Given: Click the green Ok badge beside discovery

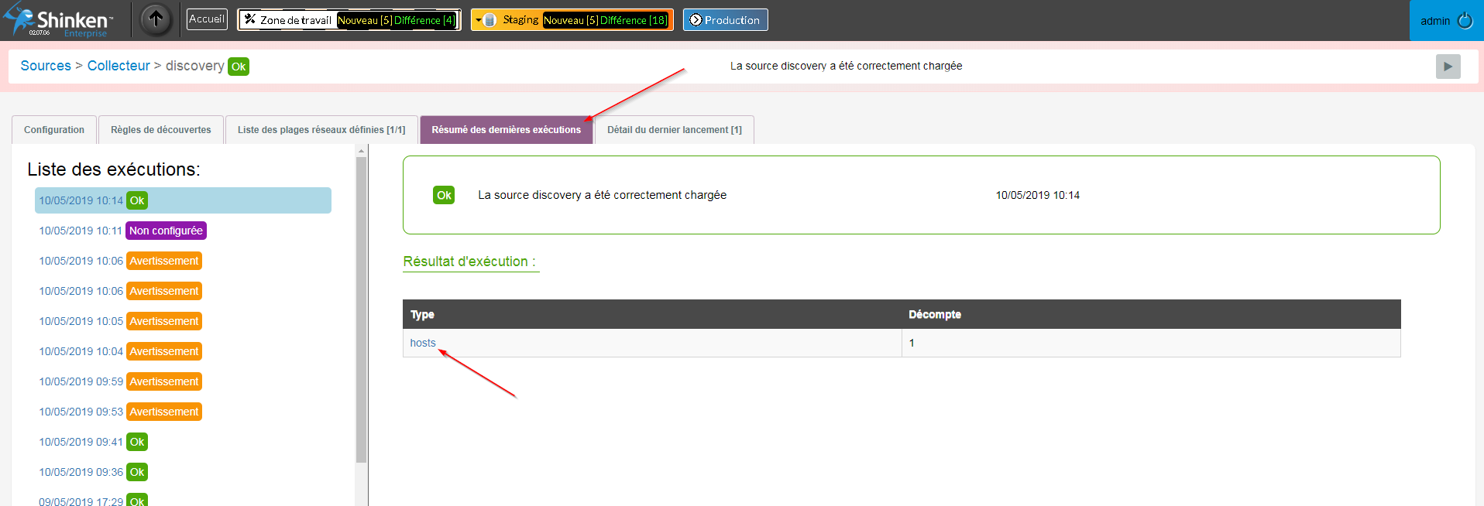Looking at the screenshot, I should click(x=239, y=67).
